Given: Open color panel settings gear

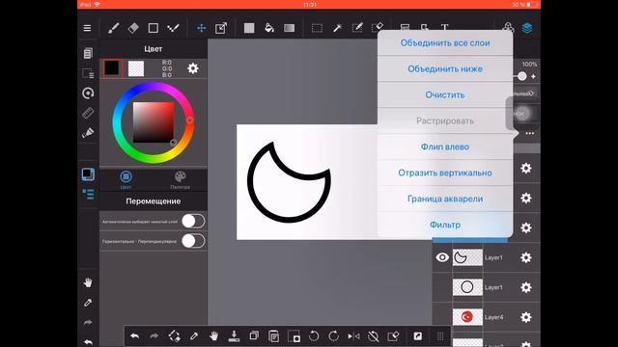Looking at the screenshot, I should coord(193,68).
